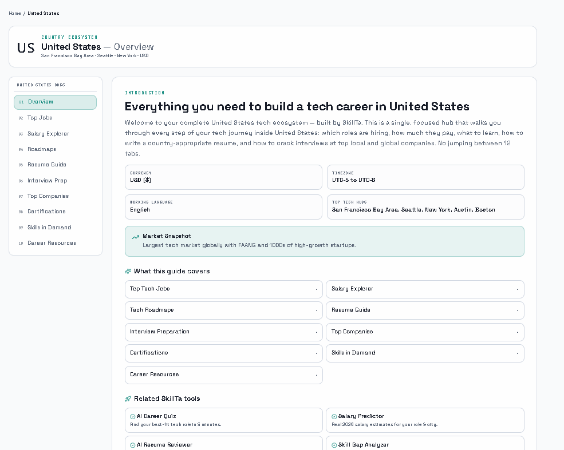Click the check icon on Skill Gap Analyzer
The width and height of the screenshot is (564, 450).
coord(334,445)
